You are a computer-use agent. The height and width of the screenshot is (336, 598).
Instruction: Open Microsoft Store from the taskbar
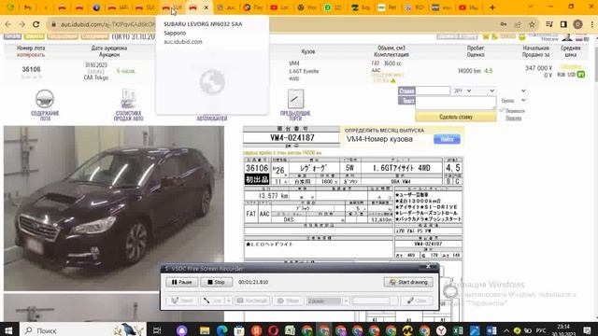(x=239, y=330)
